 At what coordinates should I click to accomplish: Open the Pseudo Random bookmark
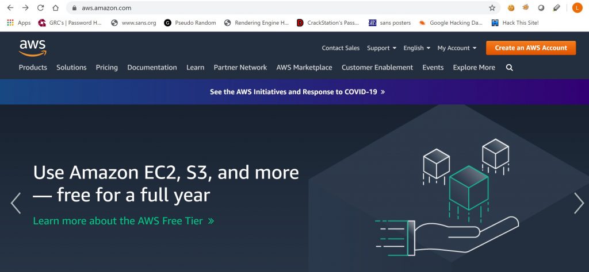tap(190, 23)
